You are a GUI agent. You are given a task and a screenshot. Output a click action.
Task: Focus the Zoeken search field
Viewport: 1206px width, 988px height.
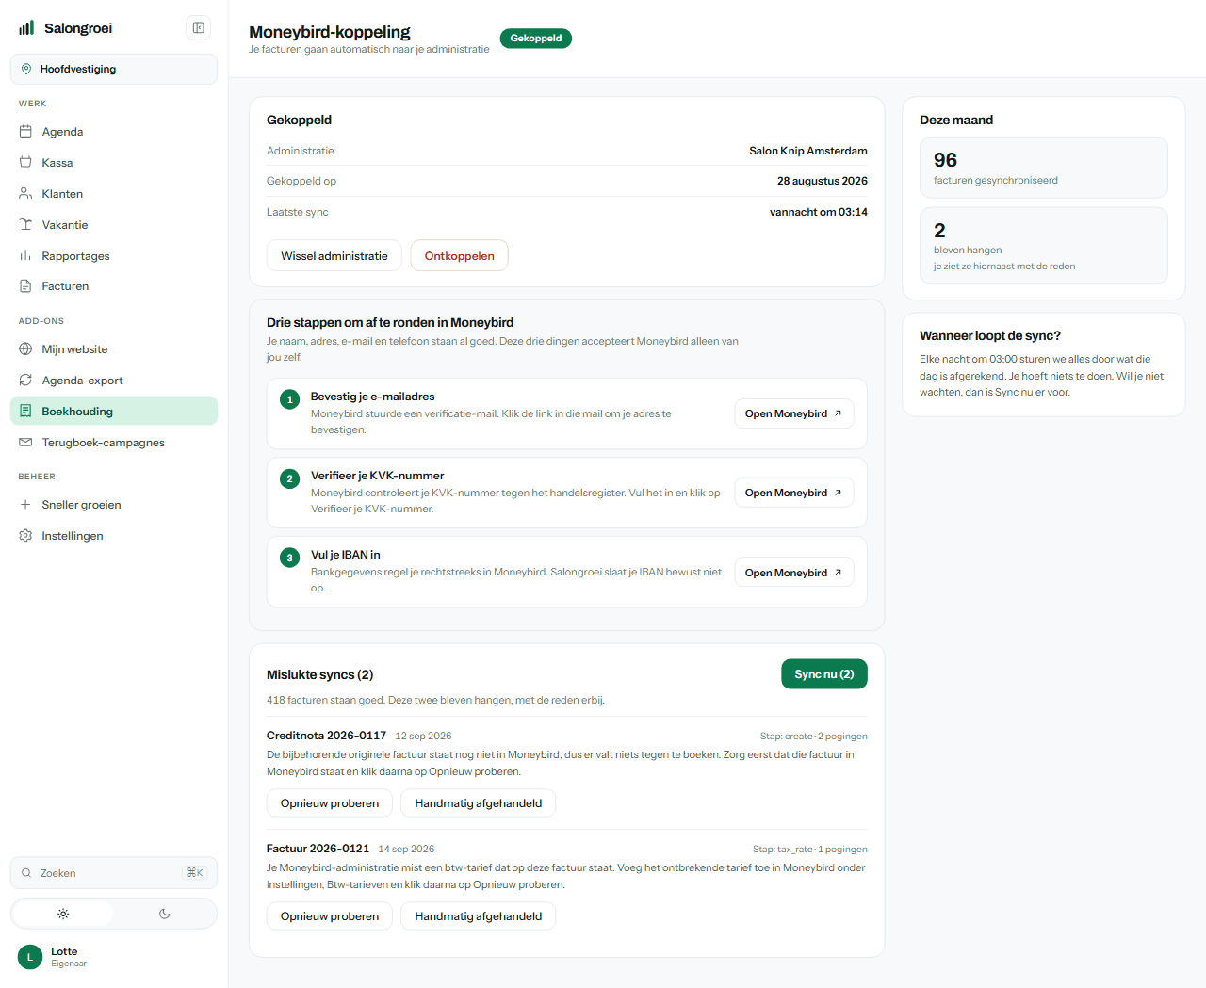coord(114,873)
